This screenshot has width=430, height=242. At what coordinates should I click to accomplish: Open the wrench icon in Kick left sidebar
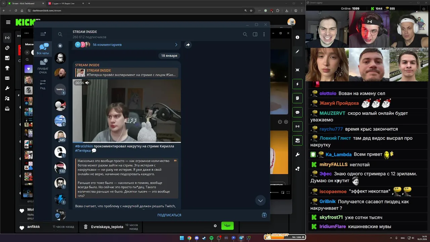tap(7, 88)
